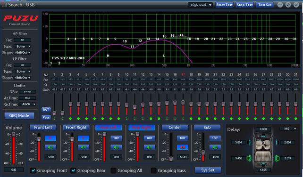Click the subwoofer icon at car rear
The height and width of the screenshot is (177, 303).
coord(263,164)
